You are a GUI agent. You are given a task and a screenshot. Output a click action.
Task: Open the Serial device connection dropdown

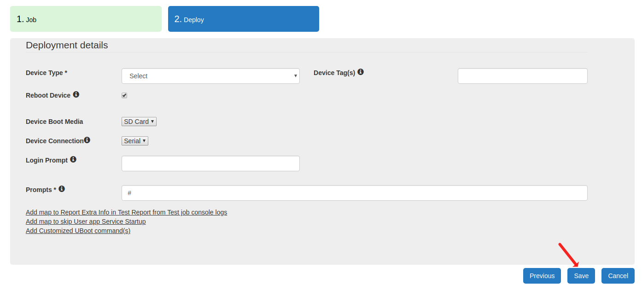(x=135, y=141)
